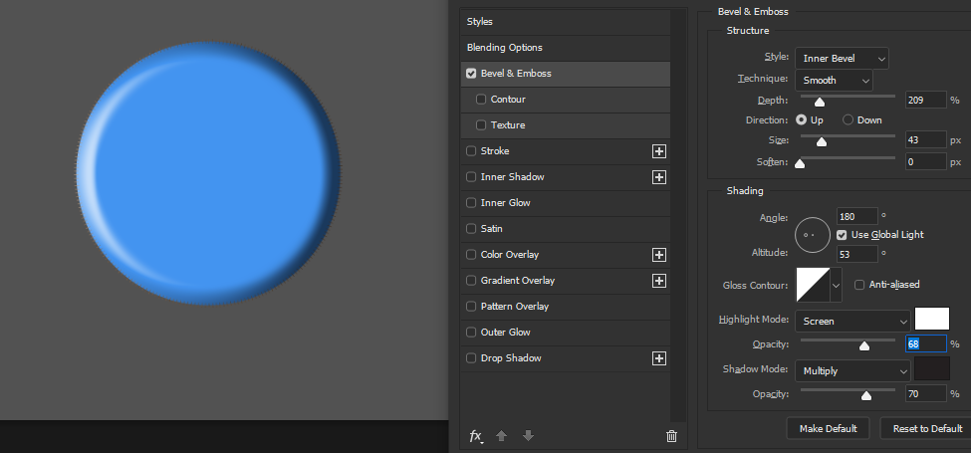Move effect up with arrow icon
This screenshot has width=971, height=453.
[502, 436]
